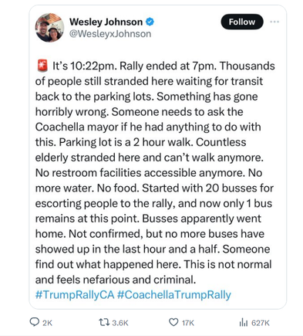Open Wesley Johnson's profile picture

point(49,28)
